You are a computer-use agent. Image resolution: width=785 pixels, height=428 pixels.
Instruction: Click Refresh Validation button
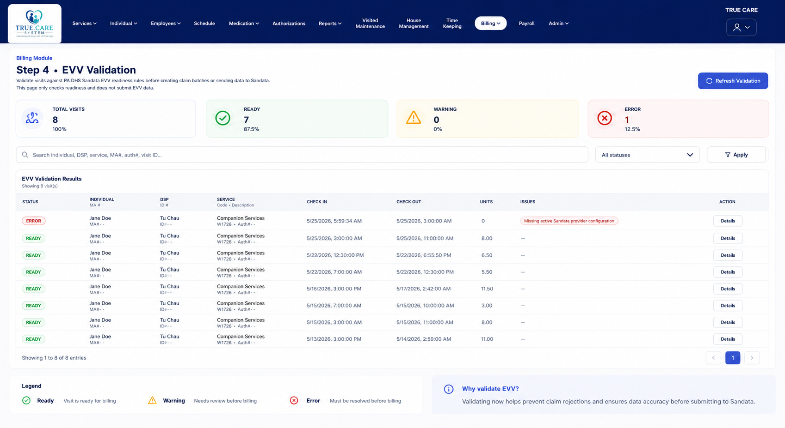(x=733, y=81)
